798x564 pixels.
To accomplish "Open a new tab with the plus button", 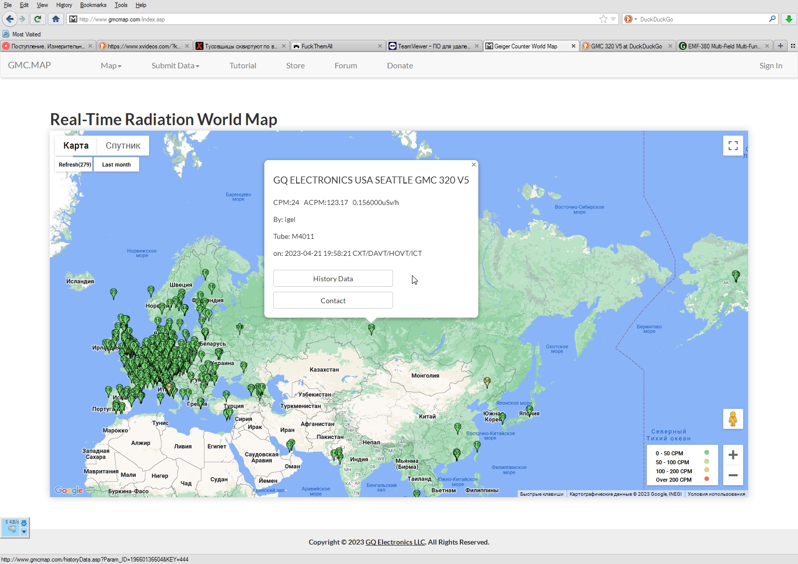I will [x=781, y=46].
